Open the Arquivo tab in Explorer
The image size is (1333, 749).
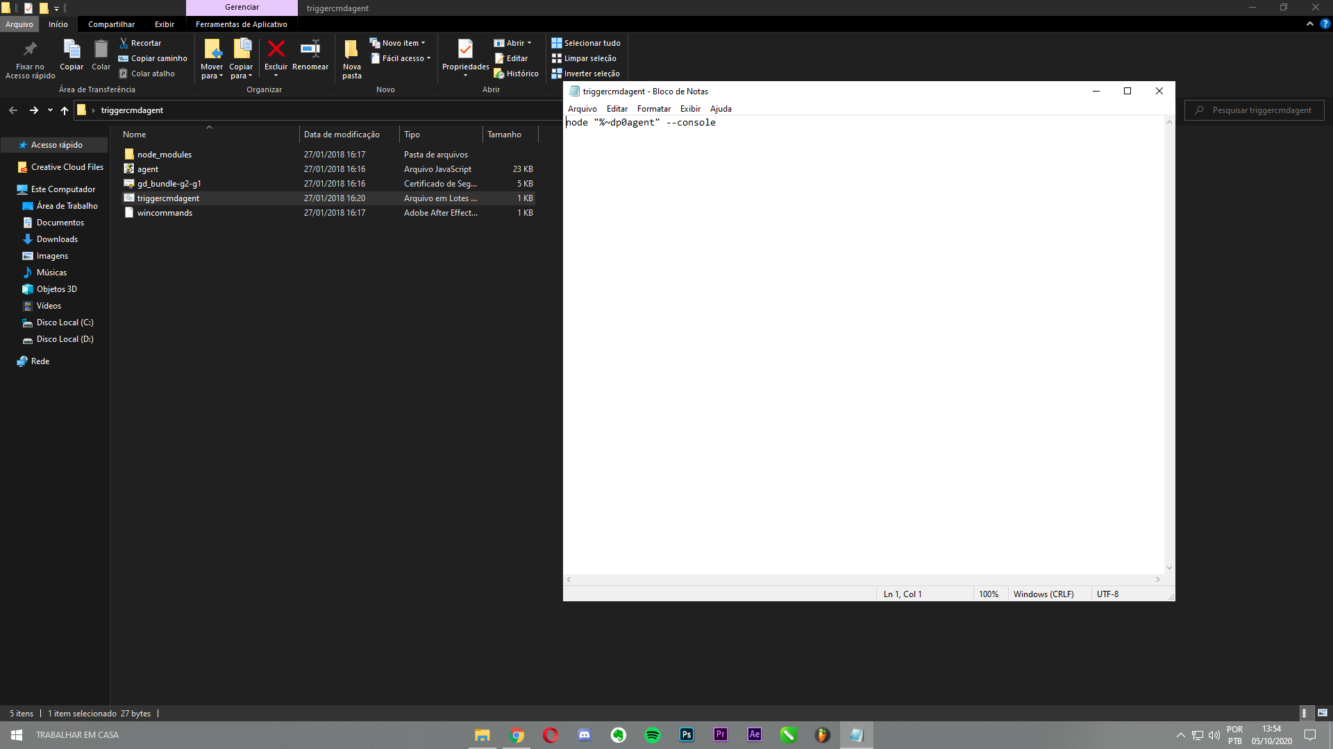pyautogui.click(x=19, y=24)
